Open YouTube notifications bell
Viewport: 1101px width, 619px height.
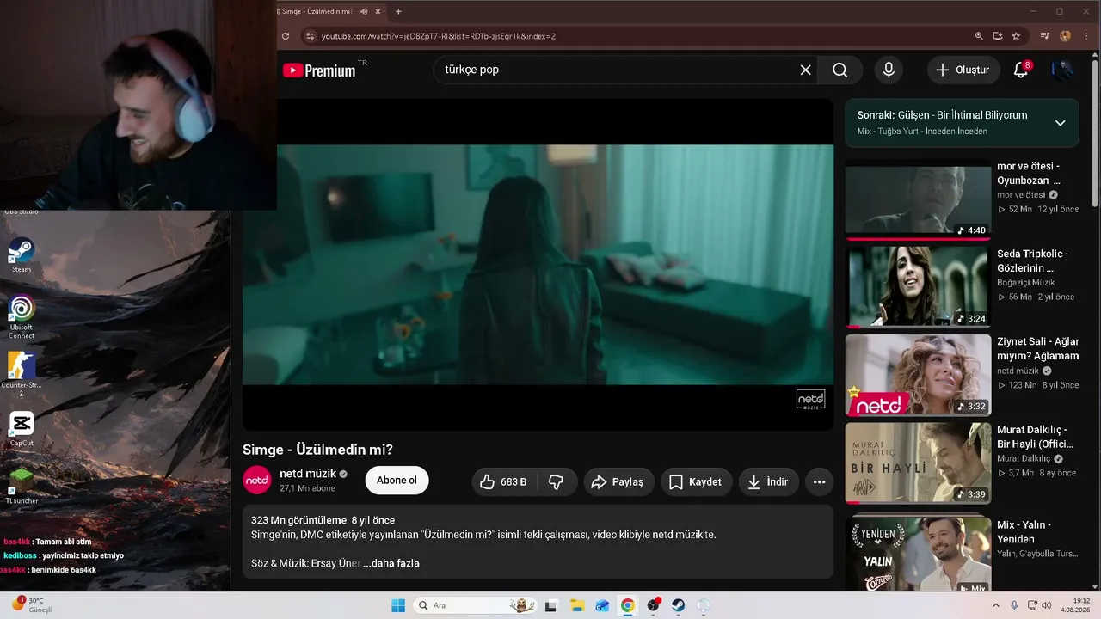[1021, 70]
